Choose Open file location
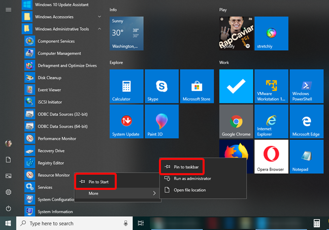The image size is (329, 230). (x=190, y=190)
